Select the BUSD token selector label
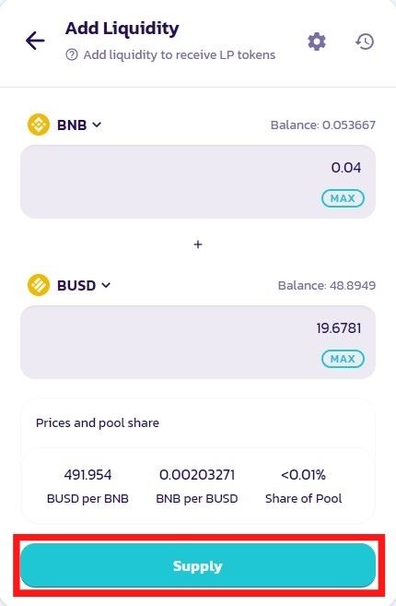 (76, 286)
